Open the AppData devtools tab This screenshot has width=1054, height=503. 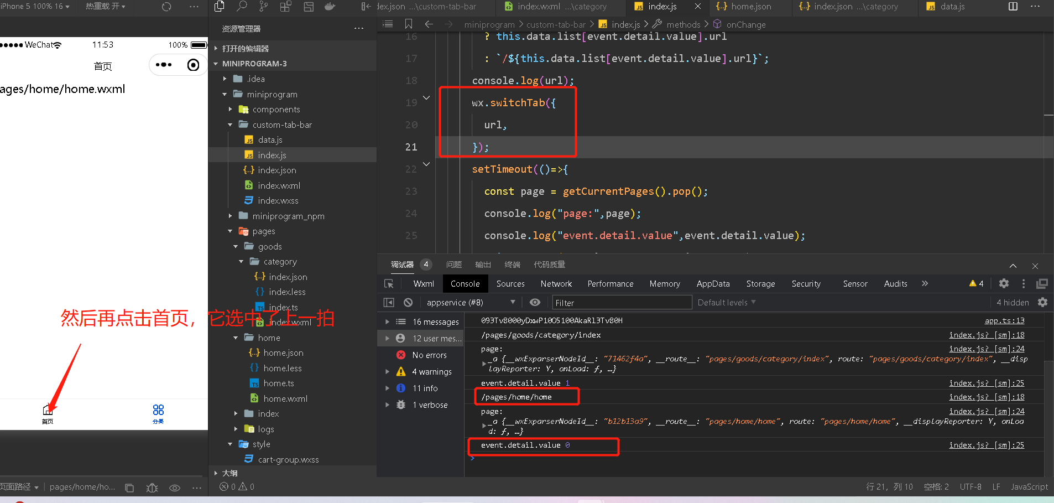point(713,283)
